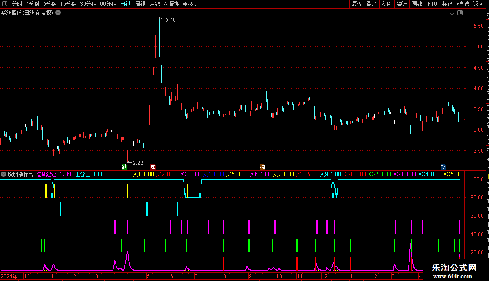This screenshot has height=281, width=489.
Task: Open F10 company info
Action: point(432,4)
